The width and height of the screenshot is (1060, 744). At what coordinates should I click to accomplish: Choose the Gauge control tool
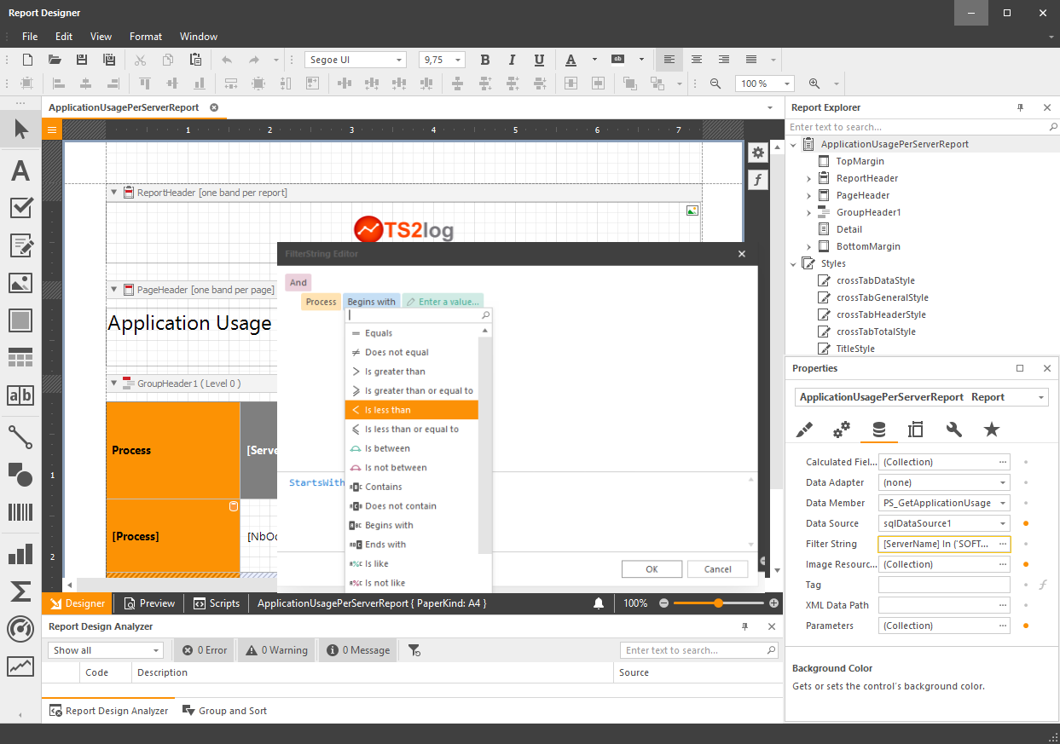tap(20, 629)
